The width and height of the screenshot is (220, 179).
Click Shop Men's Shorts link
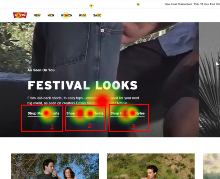click(x=44, y=113)
